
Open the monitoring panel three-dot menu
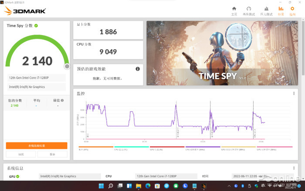coord(294,94)
